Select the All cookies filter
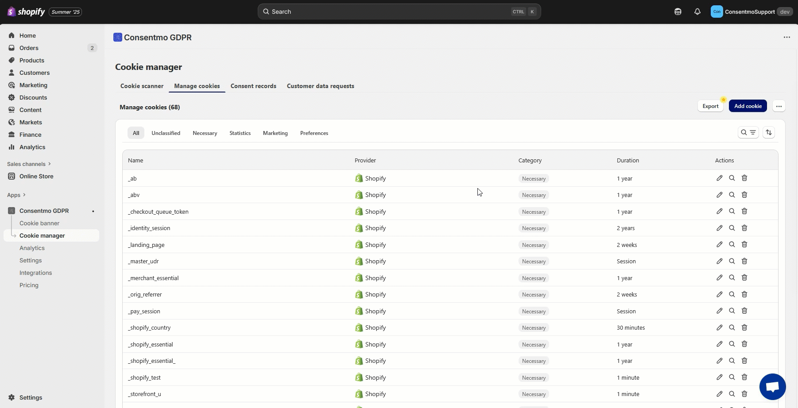Screen dimensions: 798x408 (x=136, y=133)
